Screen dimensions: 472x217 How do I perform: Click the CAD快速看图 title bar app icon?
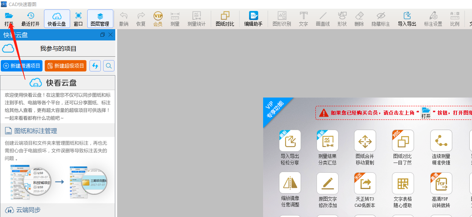(x=3, y=4)
